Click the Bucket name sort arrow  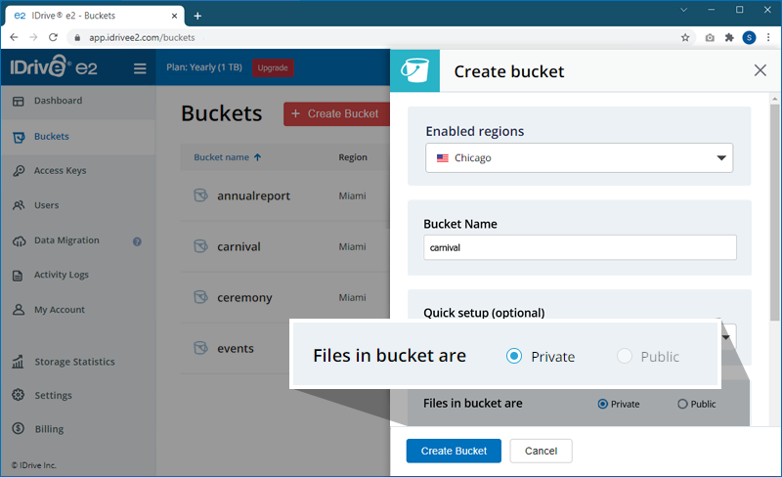pos(257,157)
